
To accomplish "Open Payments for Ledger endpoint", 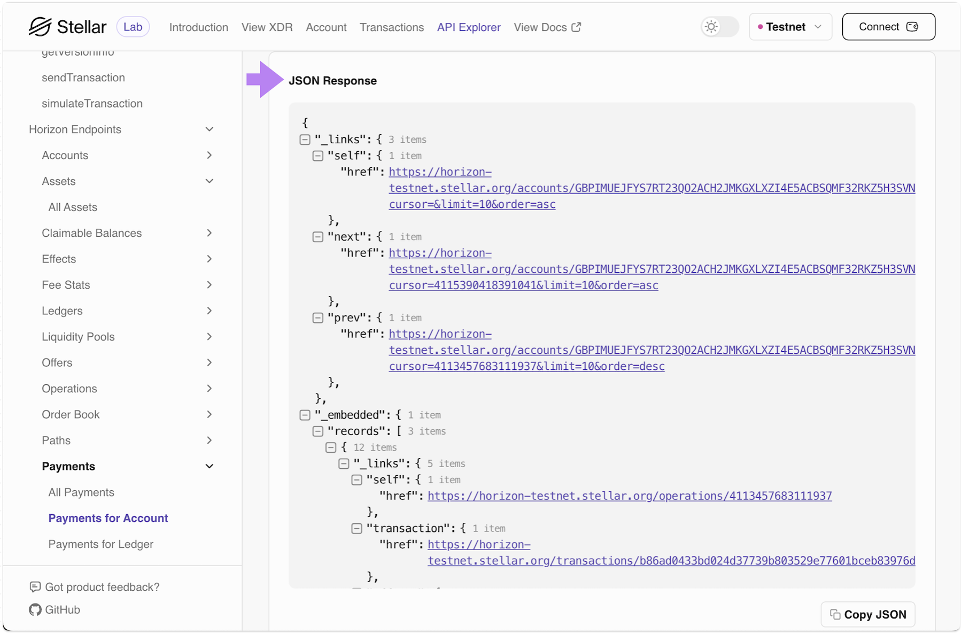I will pyautogui.click(x=100, y=544).
